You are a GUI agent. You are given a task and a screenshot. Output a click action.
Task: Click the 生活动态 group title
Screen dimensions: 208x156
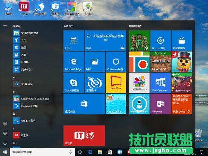pos(68,26)
